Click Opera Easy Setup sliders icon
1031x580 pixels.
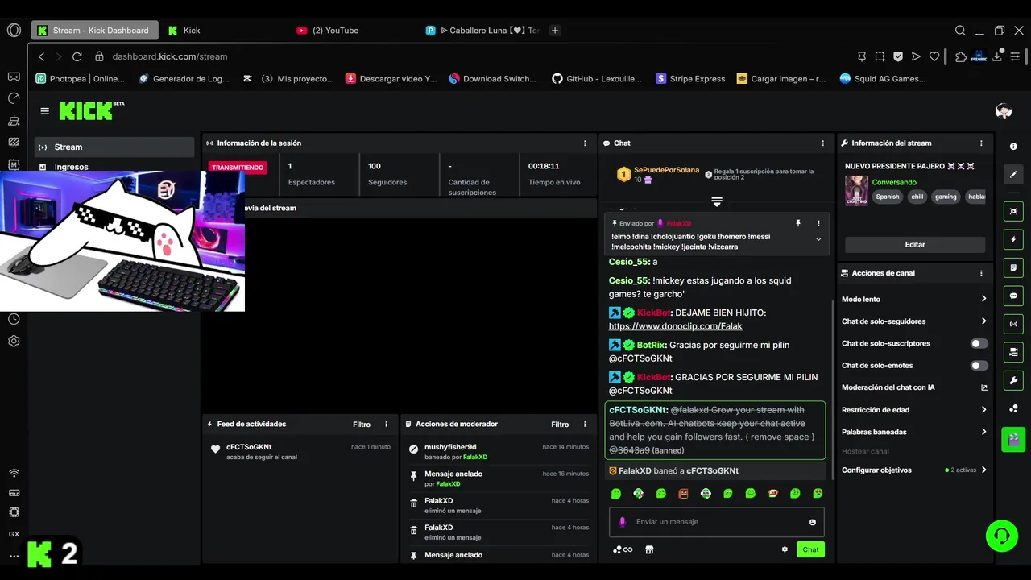coord(1017,56)
